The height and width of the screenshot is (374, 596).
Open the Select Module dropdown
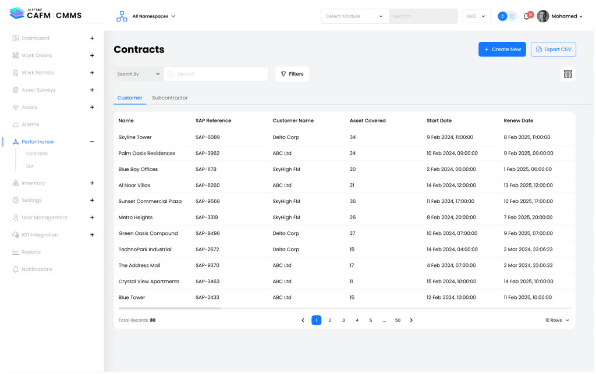(354, 16)
